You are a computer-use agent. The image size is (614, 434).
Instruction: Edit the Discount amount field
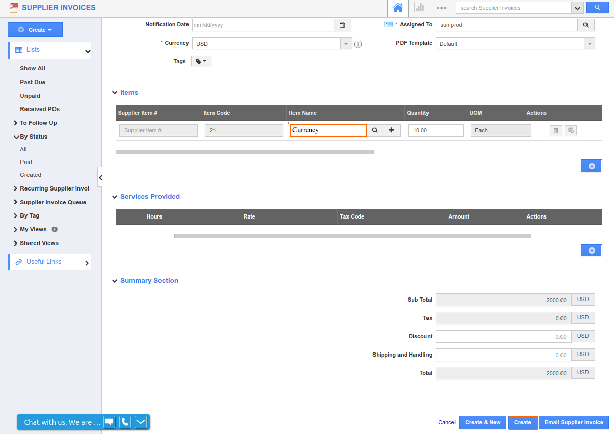click(x=503, y=337)
